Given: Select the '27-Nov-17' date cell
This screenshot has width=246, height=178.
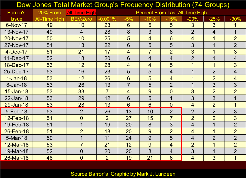Looking at the screenshot, I should click(x=16, y=45).
